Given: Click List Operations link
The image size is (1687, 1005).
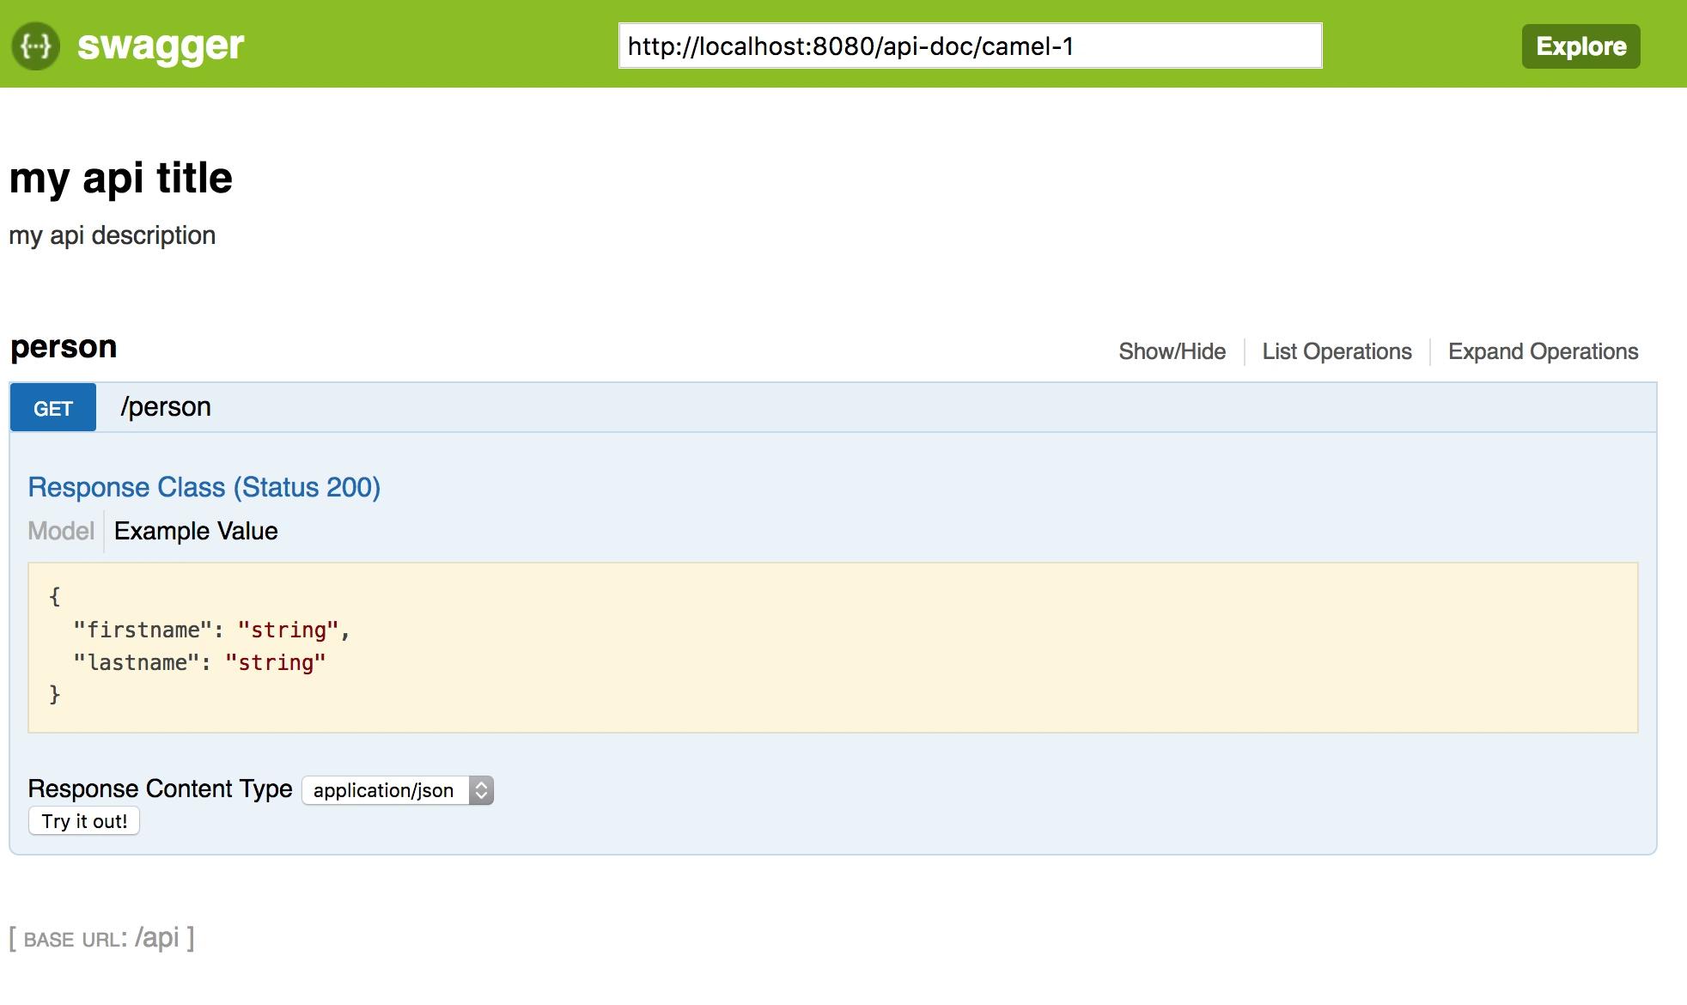Looking at the screenshot, I should [1337, 351].
